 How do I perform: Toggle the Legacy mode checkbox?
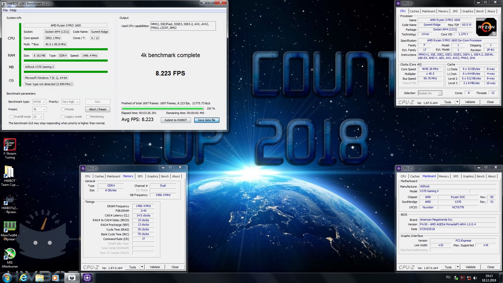[63, 117]
